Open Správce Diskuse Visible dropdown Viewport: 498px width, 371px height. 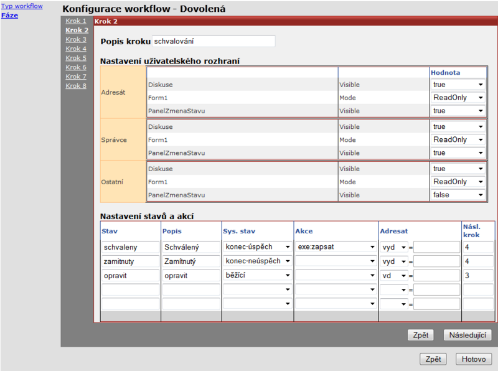[458, 126]
